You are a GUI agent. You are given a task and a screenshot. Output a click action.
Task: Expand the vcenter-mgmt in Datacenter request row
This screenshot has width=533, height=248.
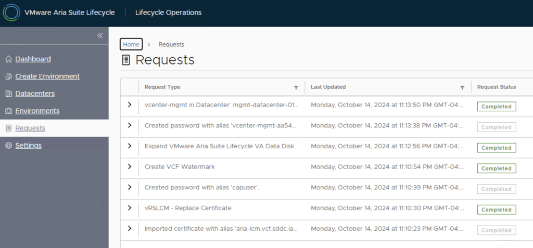tap(130, 105)
